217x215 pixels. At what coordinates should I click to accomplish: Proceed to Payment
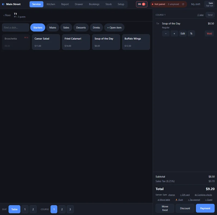click(205, 208)
